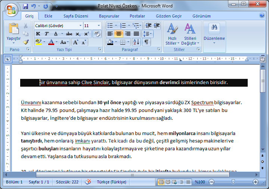The image size is (269, 189).
Task: Apply subscript formatting
Action: [78, 34]
